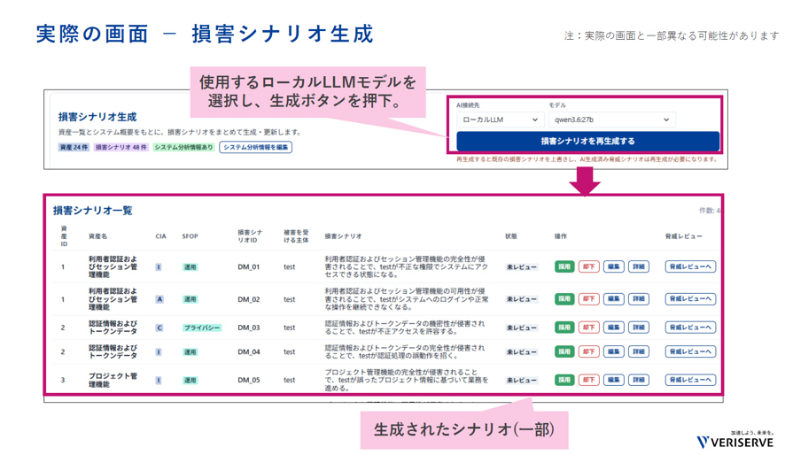Image resolution: width=785 pixels, height=455 pixels.
Task: Click the DM_01 scenario ID cell
Action: pyautogui.click(x=249, y=267)
